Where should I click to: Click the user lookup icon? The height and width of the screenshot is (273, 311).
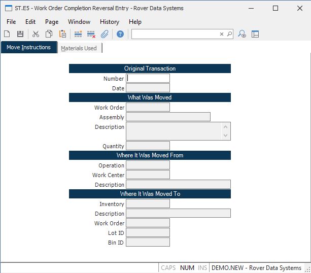(243, 34)
